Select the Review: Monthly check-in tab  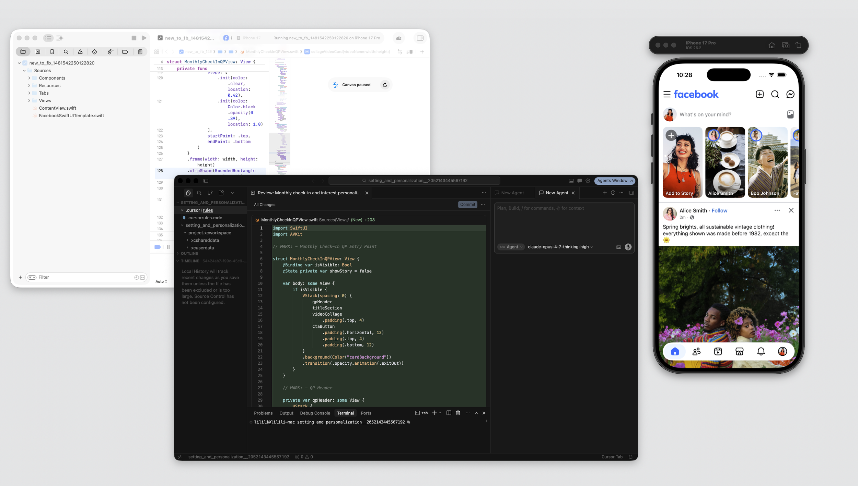(309, 193)
